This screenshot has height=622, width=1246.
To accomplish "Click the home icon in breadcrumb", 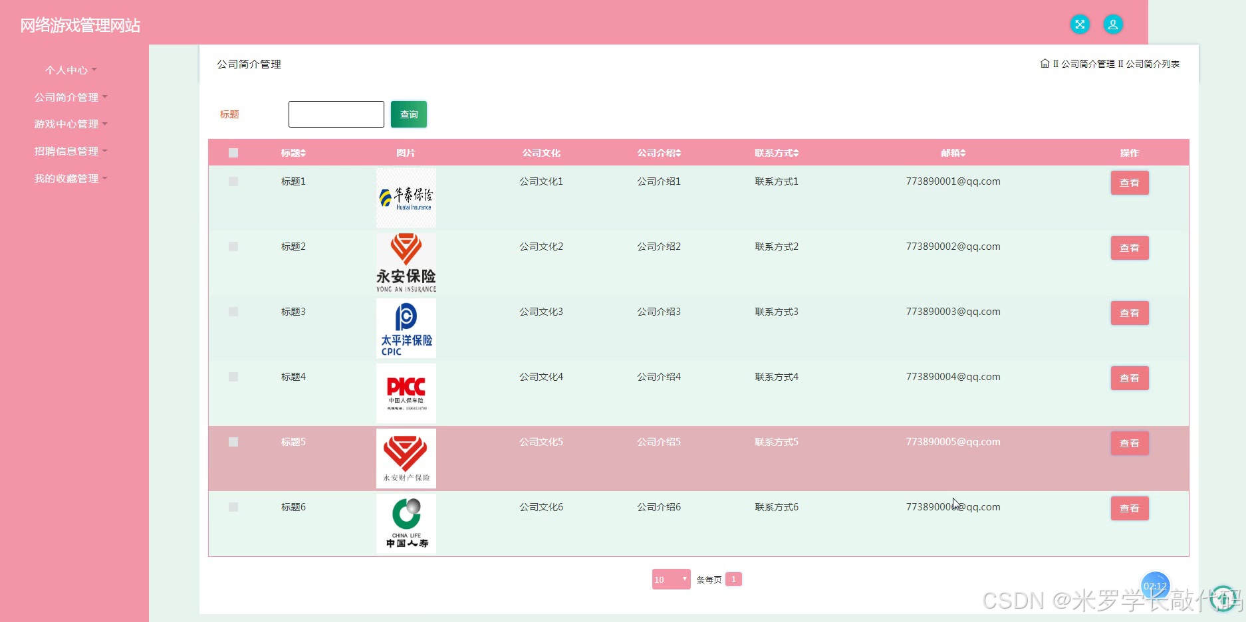I will coord(1045,64).
